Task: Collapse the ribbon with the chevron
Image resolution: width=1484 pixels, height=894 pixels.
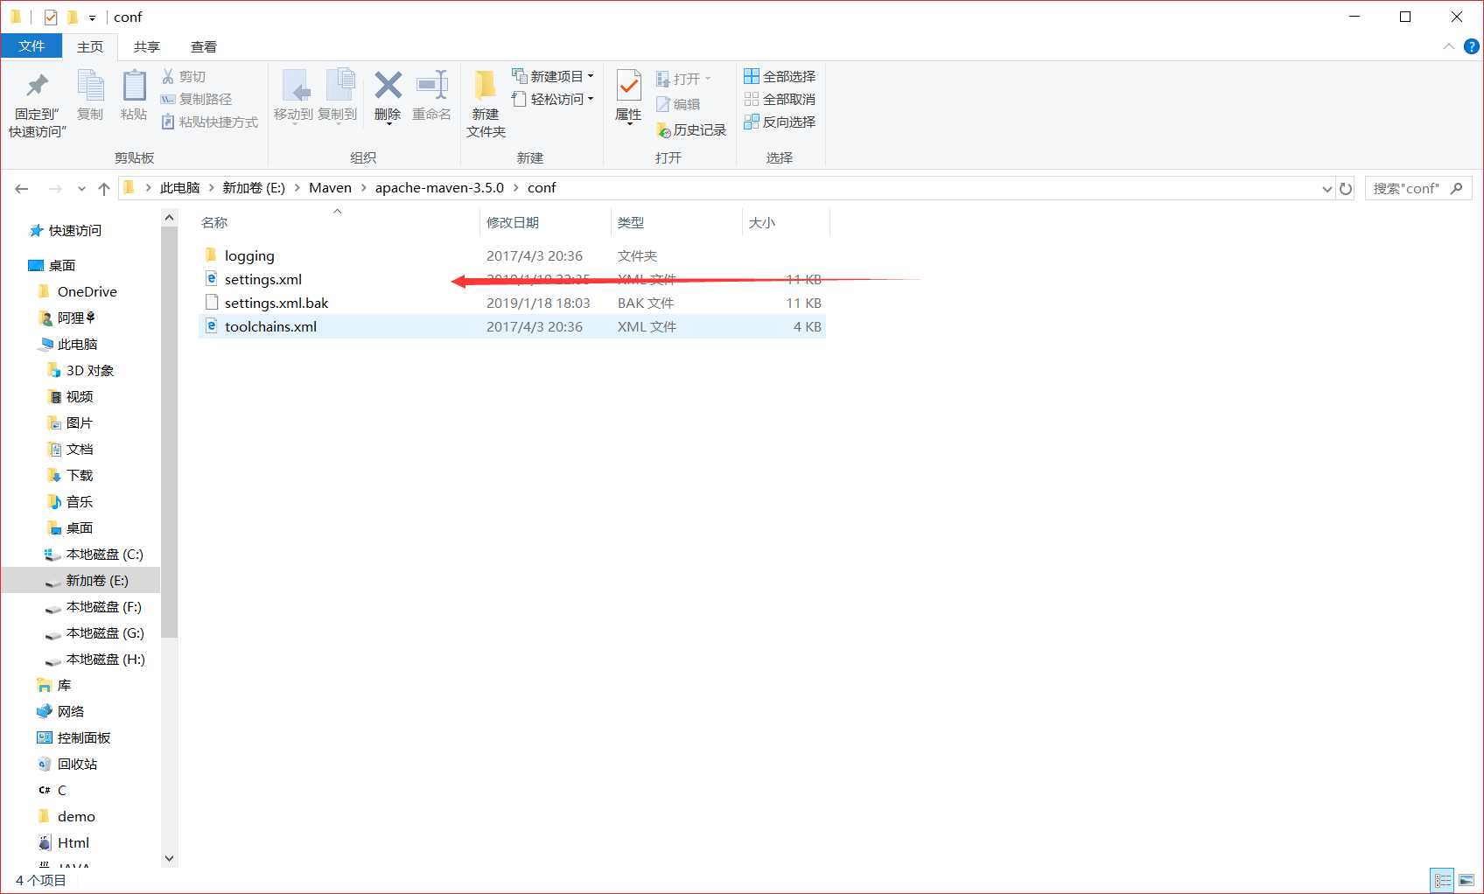Action: (1449, 46)
